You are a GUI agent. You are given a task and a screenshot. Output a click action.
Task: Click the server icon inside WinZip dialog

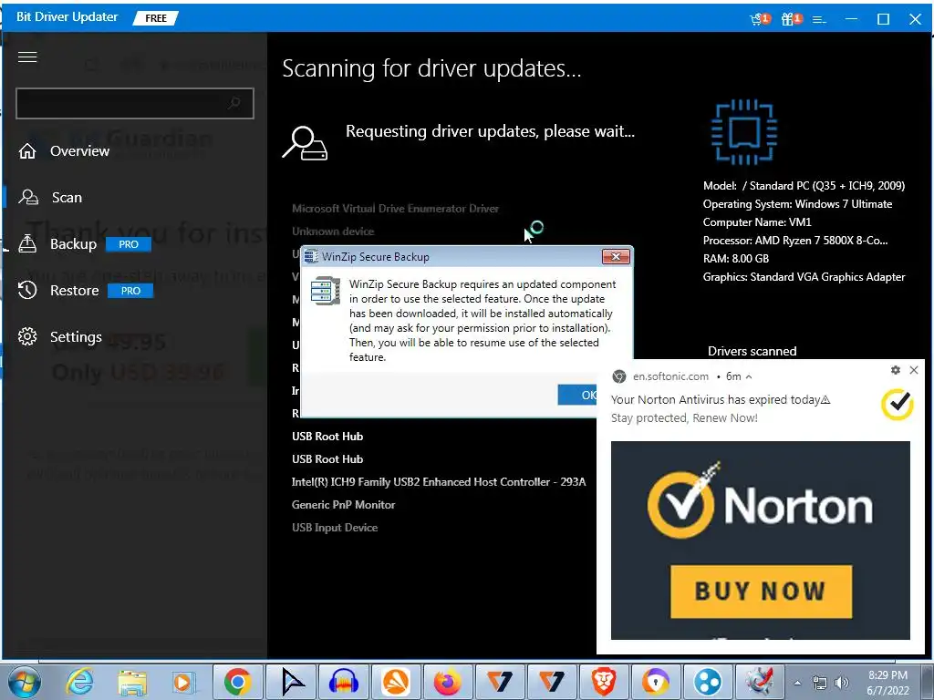click(326, 291)
